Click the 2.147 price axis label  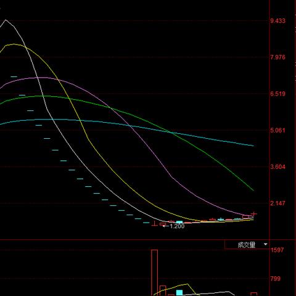click(x=277, y=203)
